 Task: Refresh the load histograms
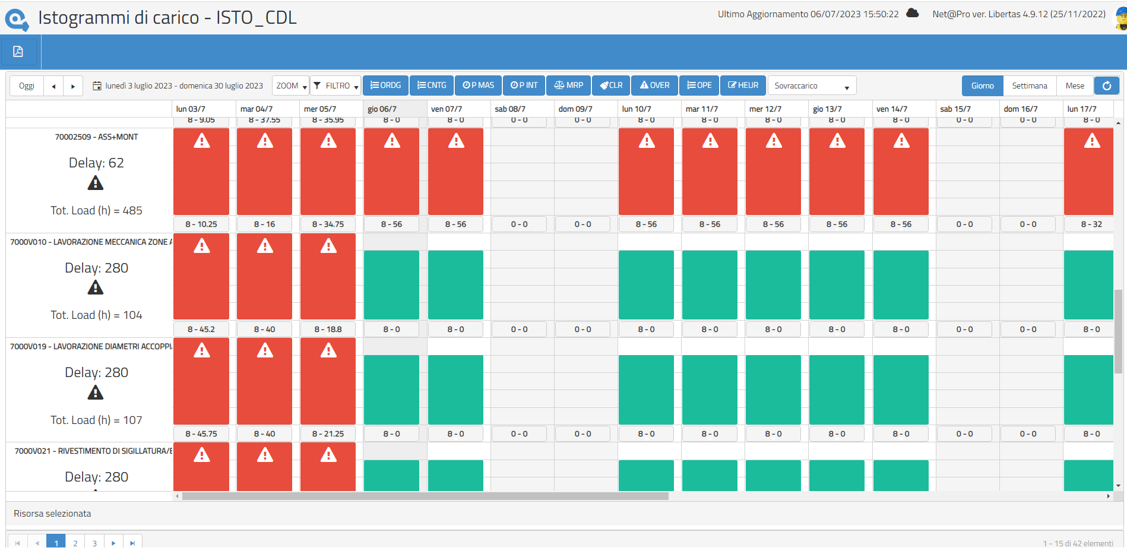point(1107,86)
